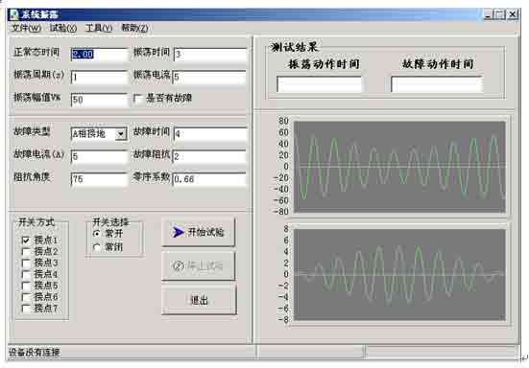
Task: Click the 退出 button
Action: pyautogui.click(x=199, y=300)
